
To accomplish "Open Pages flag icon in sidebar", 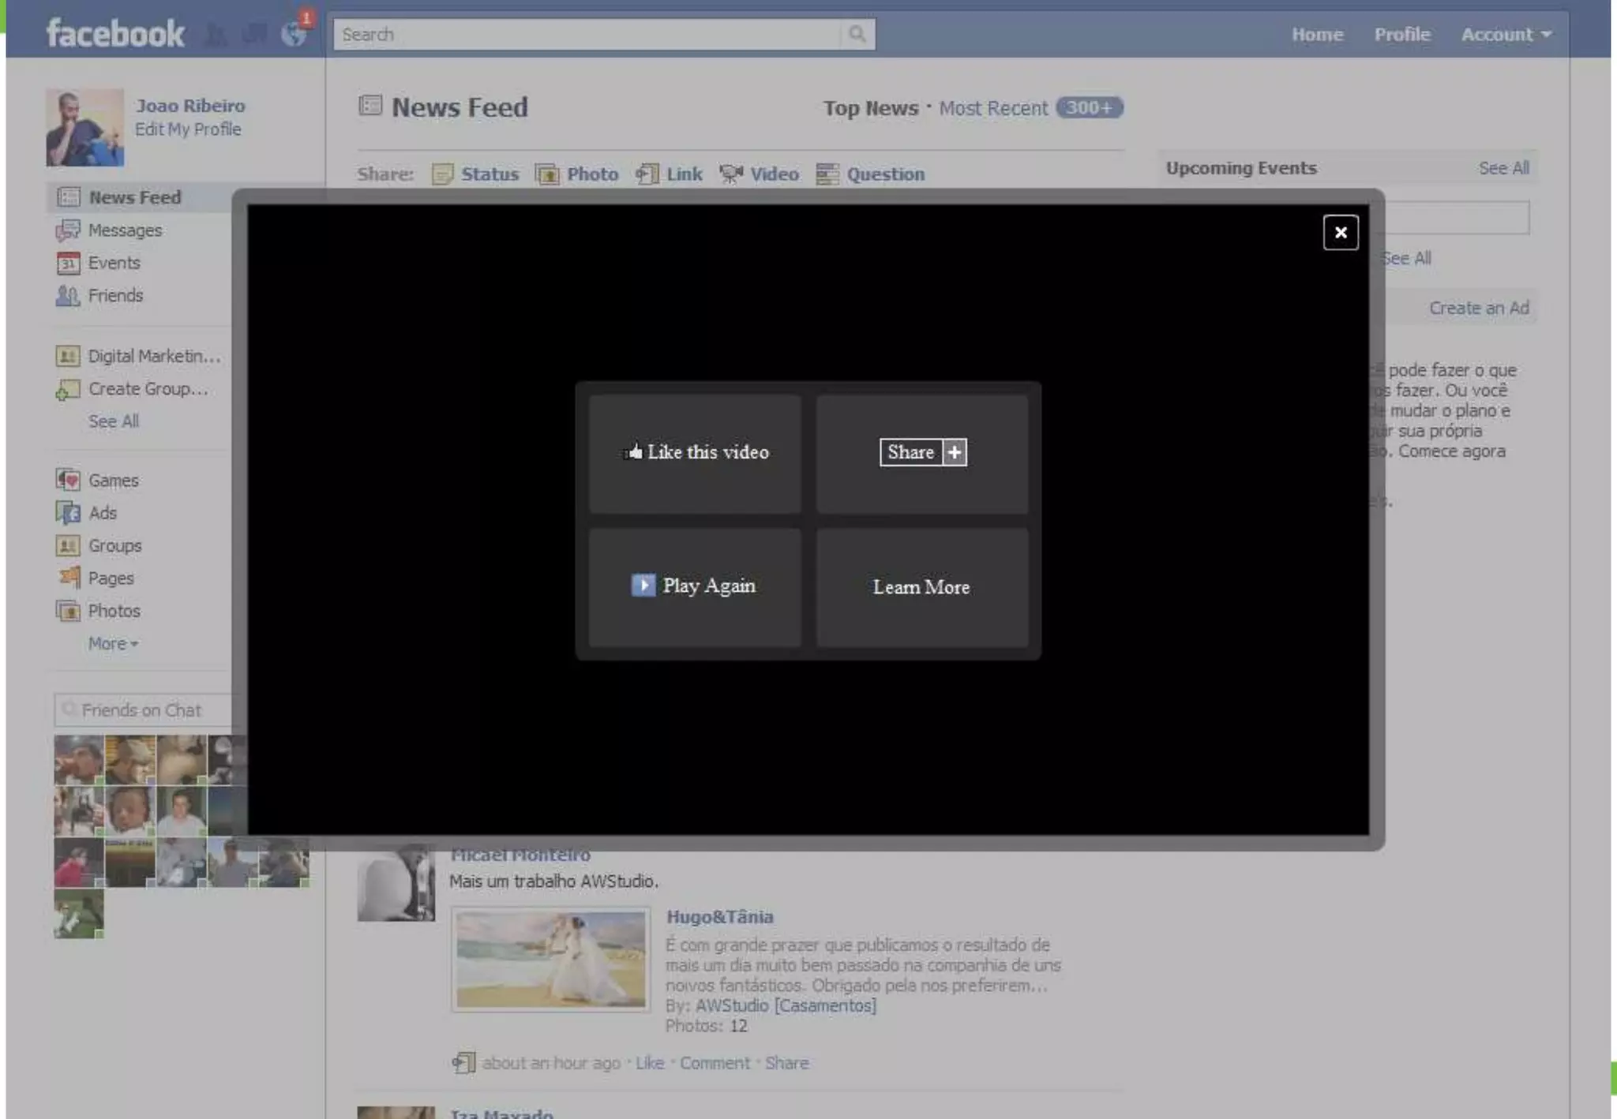I will tap(69, 578).
